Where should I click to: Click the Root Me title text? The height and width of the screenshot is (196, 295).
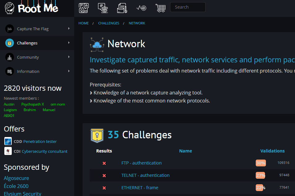tap(38, 8)
